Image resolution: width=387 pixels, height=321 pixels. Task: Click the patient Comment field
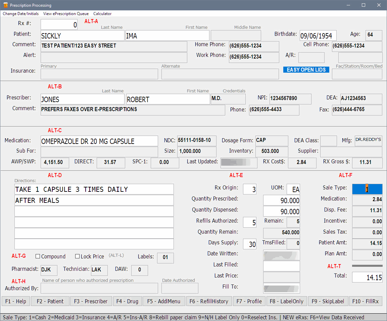(114, 46)
